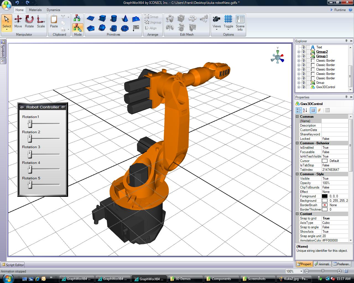Toggle lock box next to Group1
354x283 pixels.
[308, 56]
